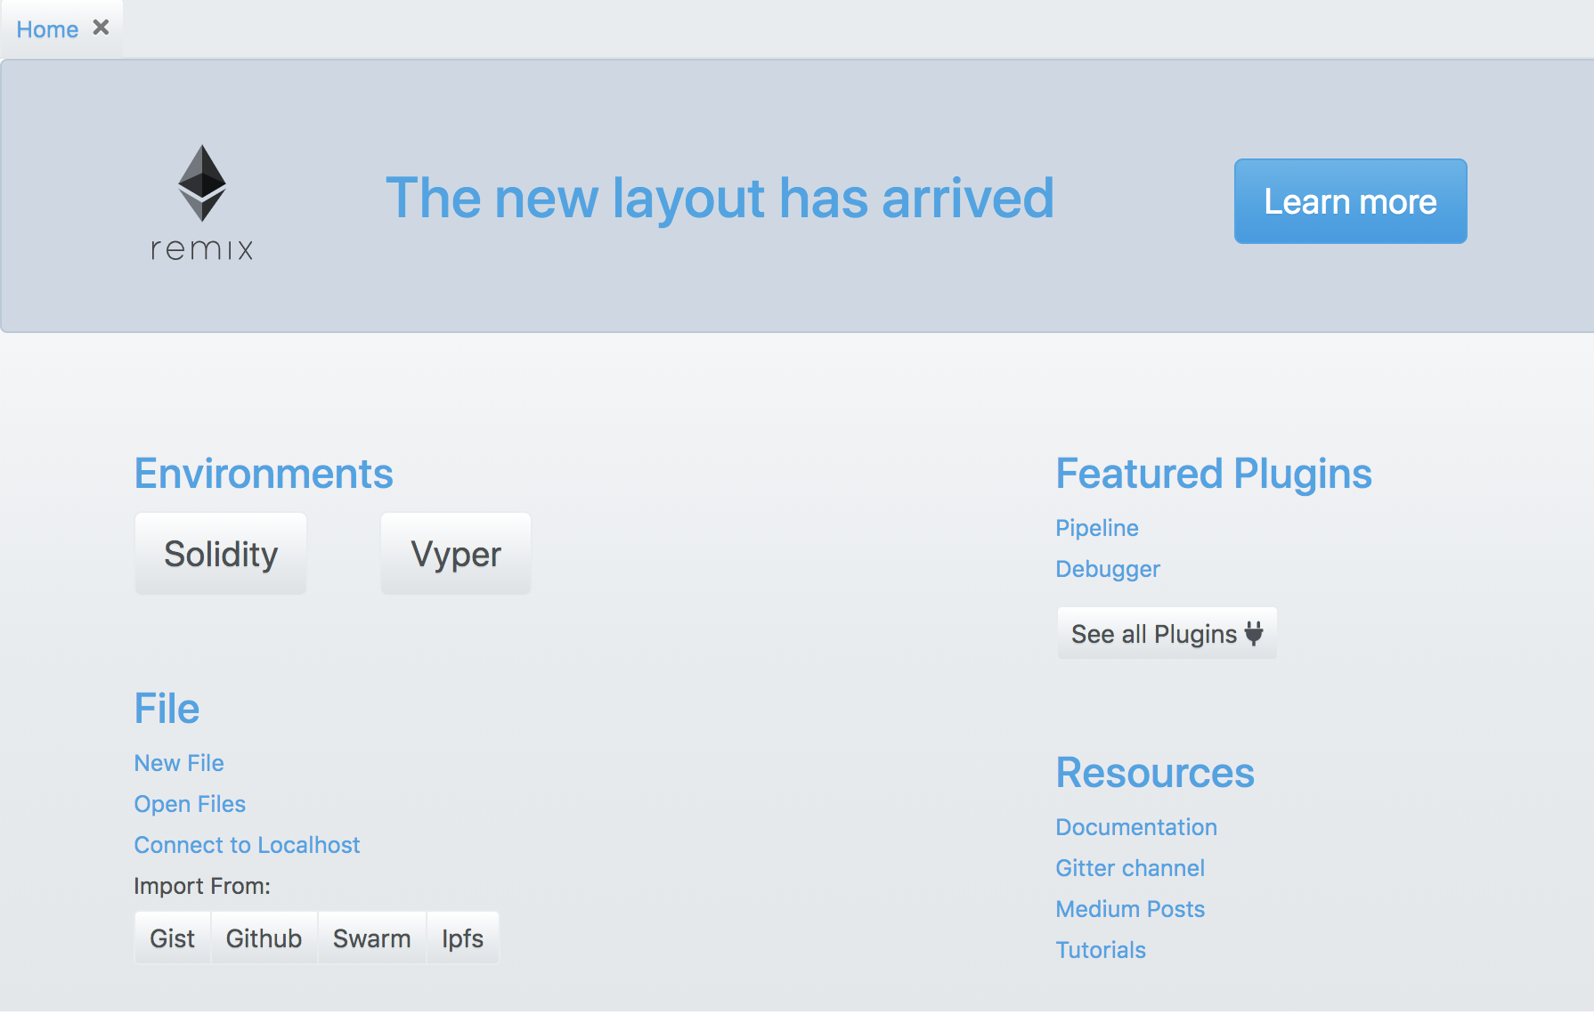
Task: Import from Github
Action: coord(264,938)
